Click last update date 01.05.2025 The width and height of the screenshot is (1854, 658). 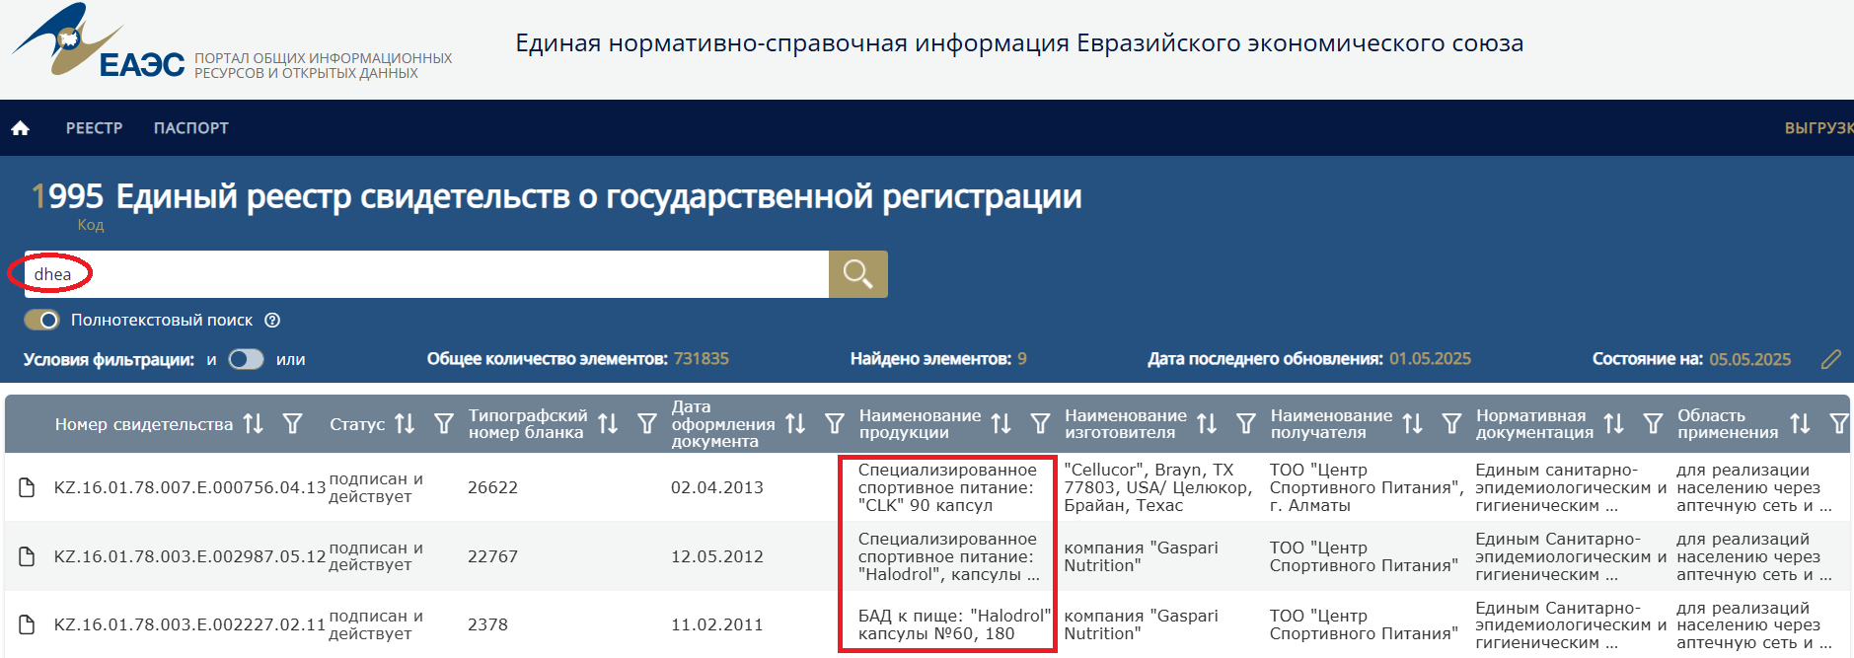point(1430,359)
